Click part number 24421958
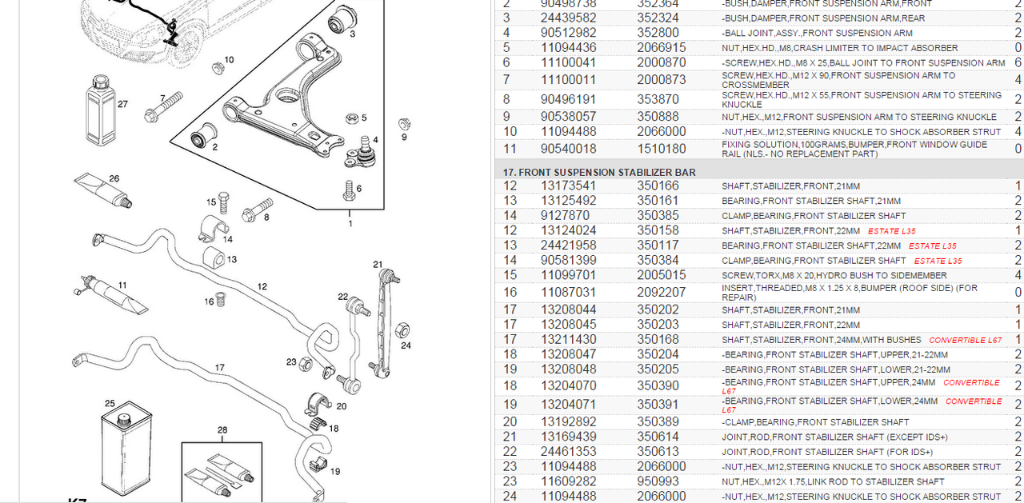 click(x=568, y=246)
